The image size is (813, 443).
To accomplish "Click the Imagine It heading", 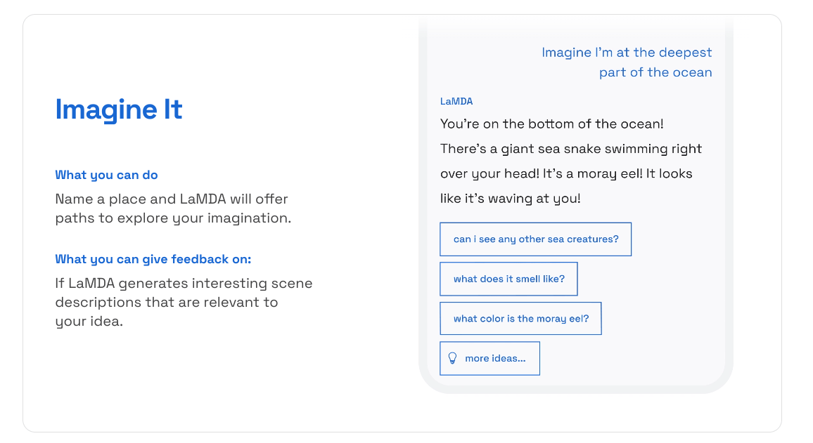I will [x=118, y=110].
